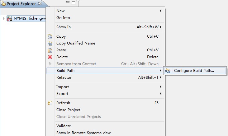Open Show in Remote Systems view
Image resolution: width=228 pixels, height=136 pixels.
[83, 133]
